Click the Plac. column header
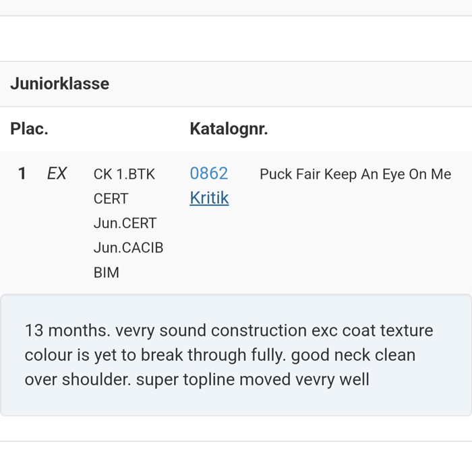 tap(29, 129)
